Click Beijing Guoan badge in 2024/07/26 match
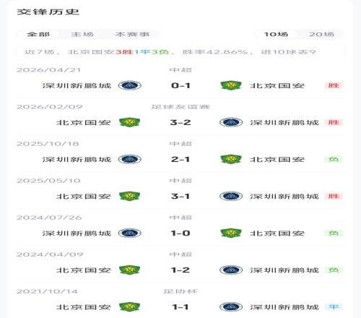 point(231,233)
